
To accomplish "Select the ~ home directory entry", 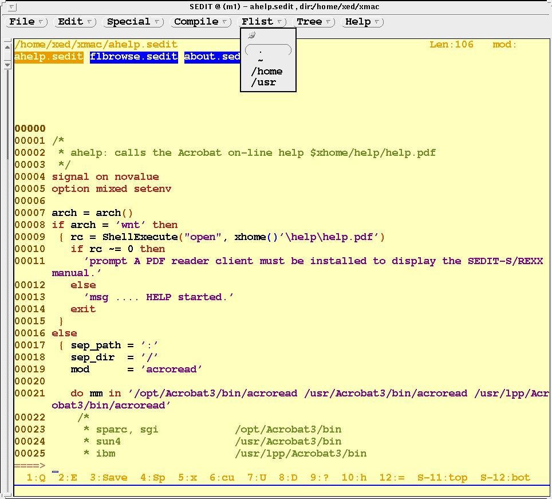I will coord(261,61).
